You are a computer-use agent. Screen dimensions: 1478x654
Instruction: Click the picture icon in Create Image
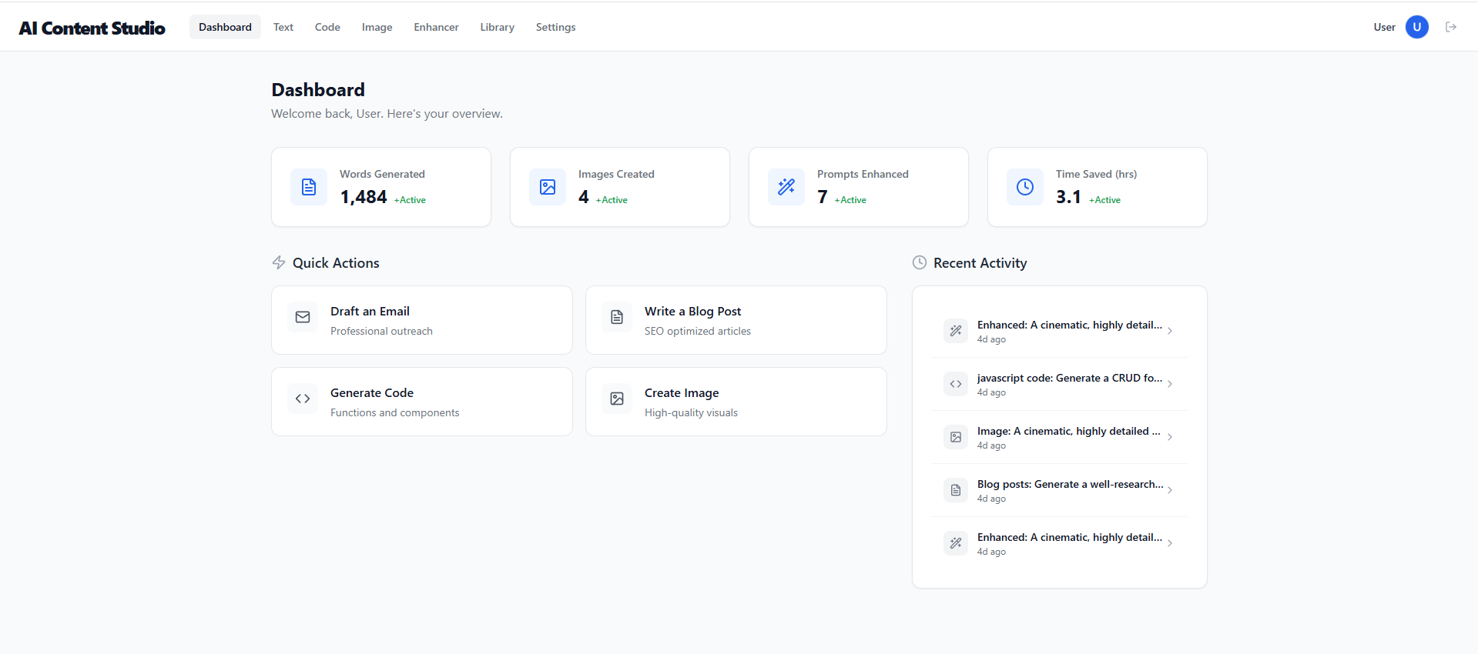pos(617,399)
